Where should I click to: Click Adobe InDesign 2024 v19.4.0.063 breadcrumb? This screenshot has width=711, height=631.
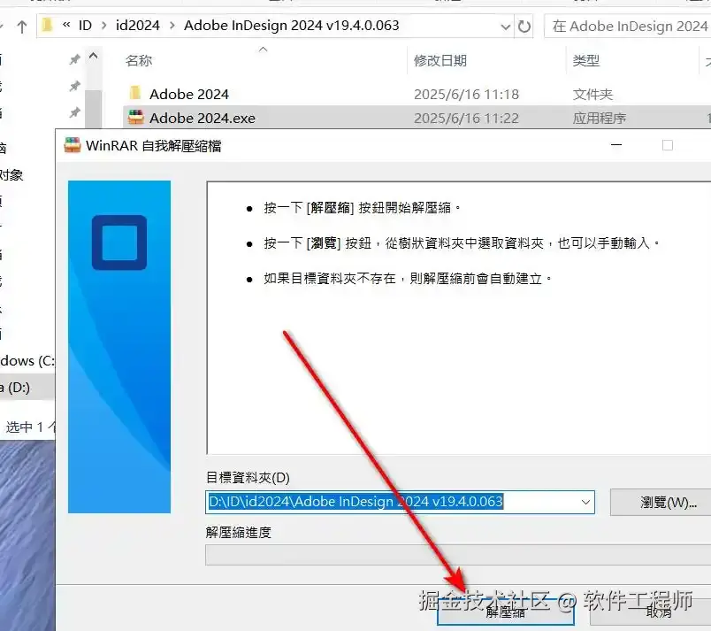pos(292,26)
